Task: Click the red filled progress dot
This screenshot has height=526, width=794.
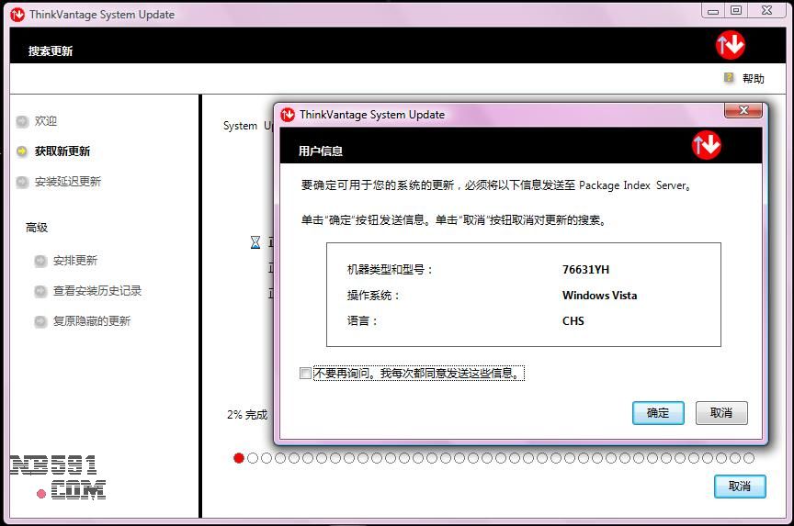Action: click(x=239, y=458)
